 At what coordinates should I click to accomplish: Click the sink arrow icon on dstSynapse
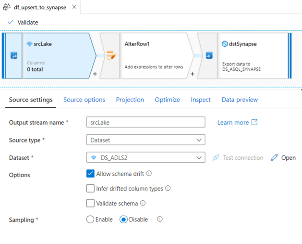click(x=209, y=55)
